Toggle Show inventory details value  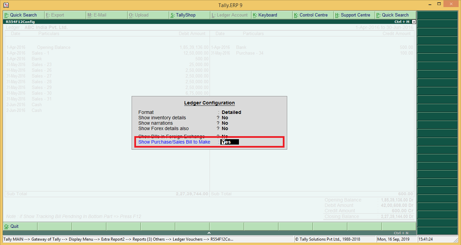(225, 118)
